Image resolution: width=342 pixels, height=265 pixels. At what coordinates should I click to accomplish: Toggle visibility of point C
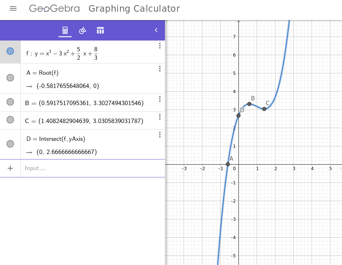click(10, 120)
